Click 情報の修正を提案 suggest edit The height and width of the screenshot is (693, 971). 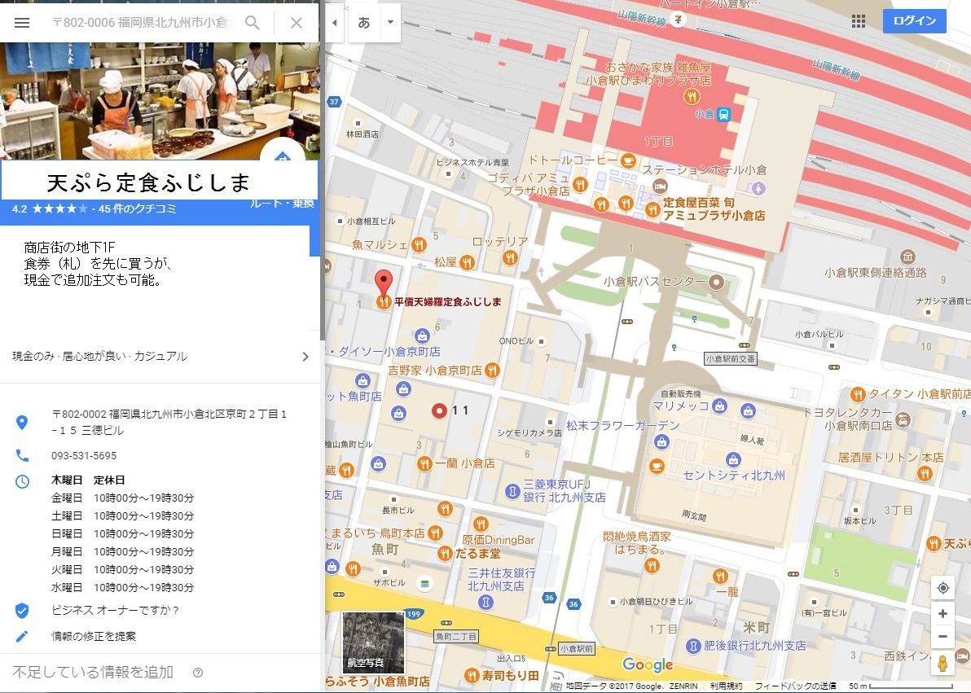click(94, 636)
